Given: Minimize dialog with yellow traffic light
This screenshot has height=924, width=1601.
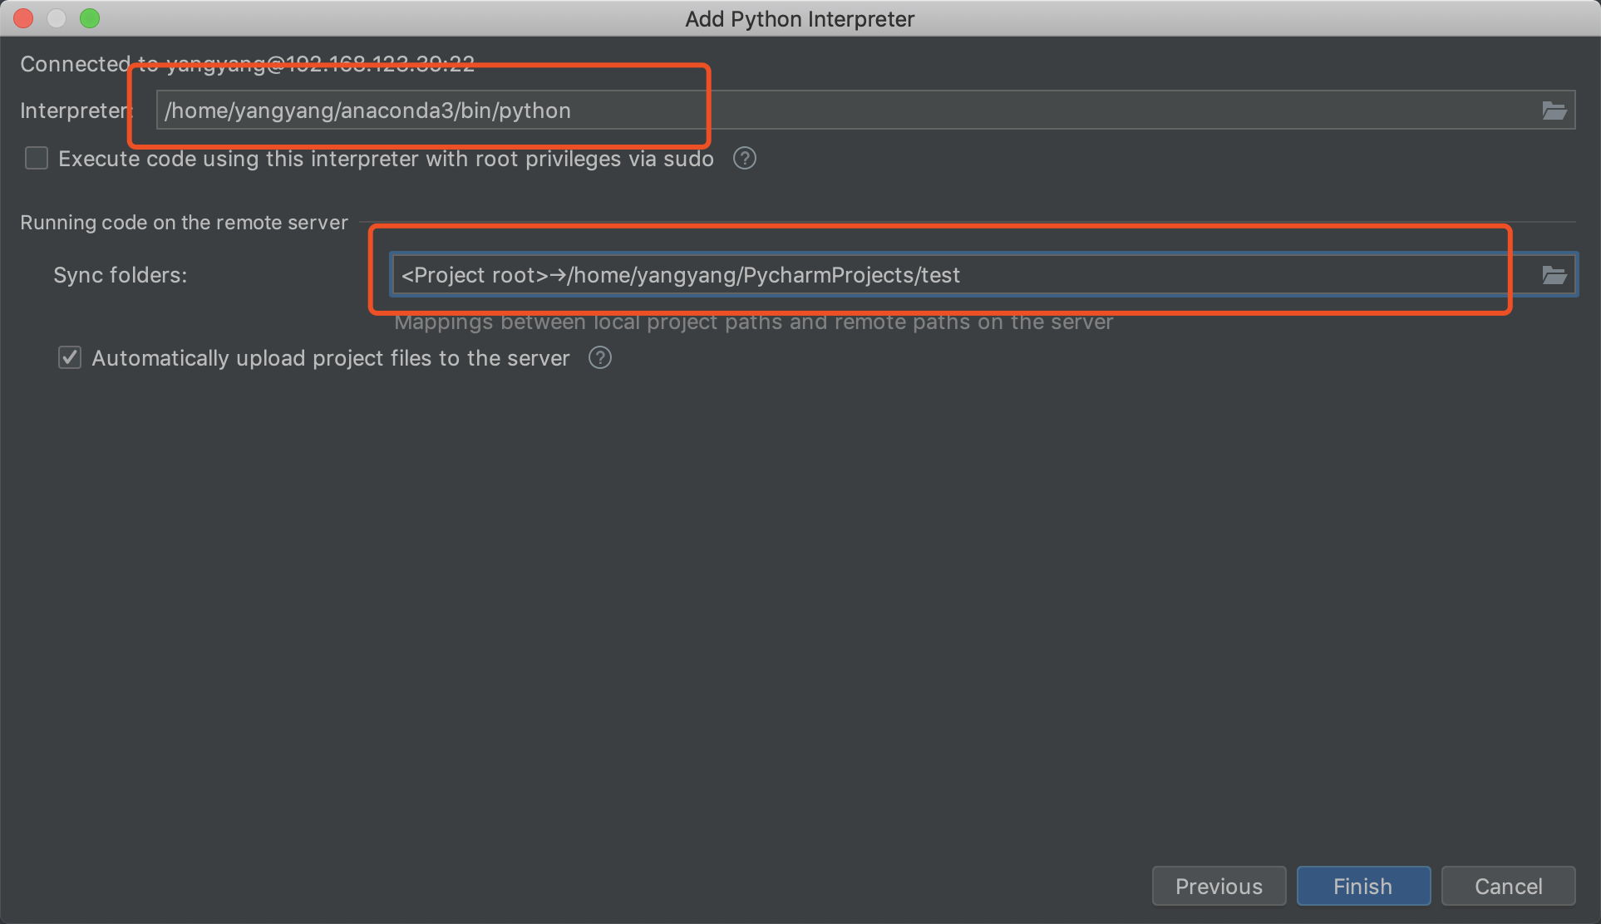Looking at the screenshot, I should (56, 17).
